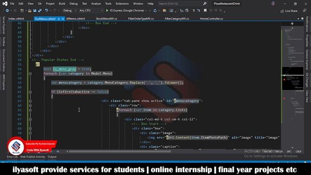Switch to the FilterCategoryMV.cs tab

click(177, 18)
